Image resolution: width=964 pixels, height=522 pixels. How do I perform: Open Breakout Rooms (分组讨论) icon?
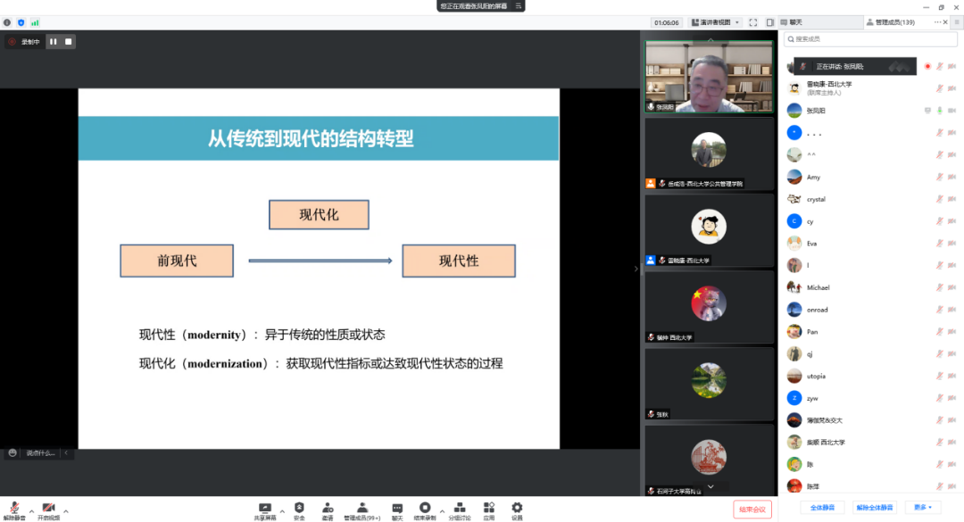pyautogui.click(x=459, y=509)
